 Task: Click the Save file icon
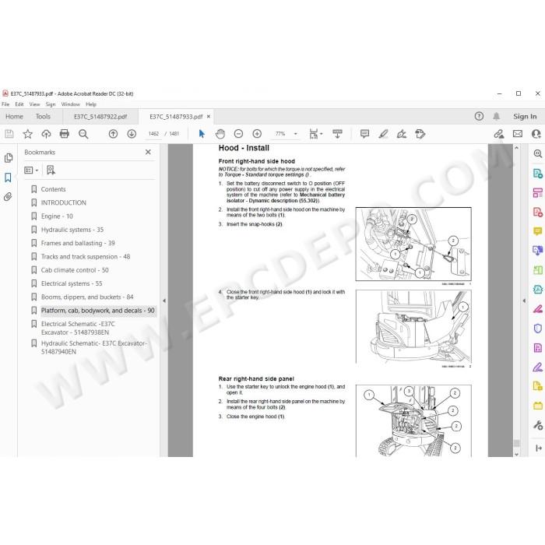point(9,134)
